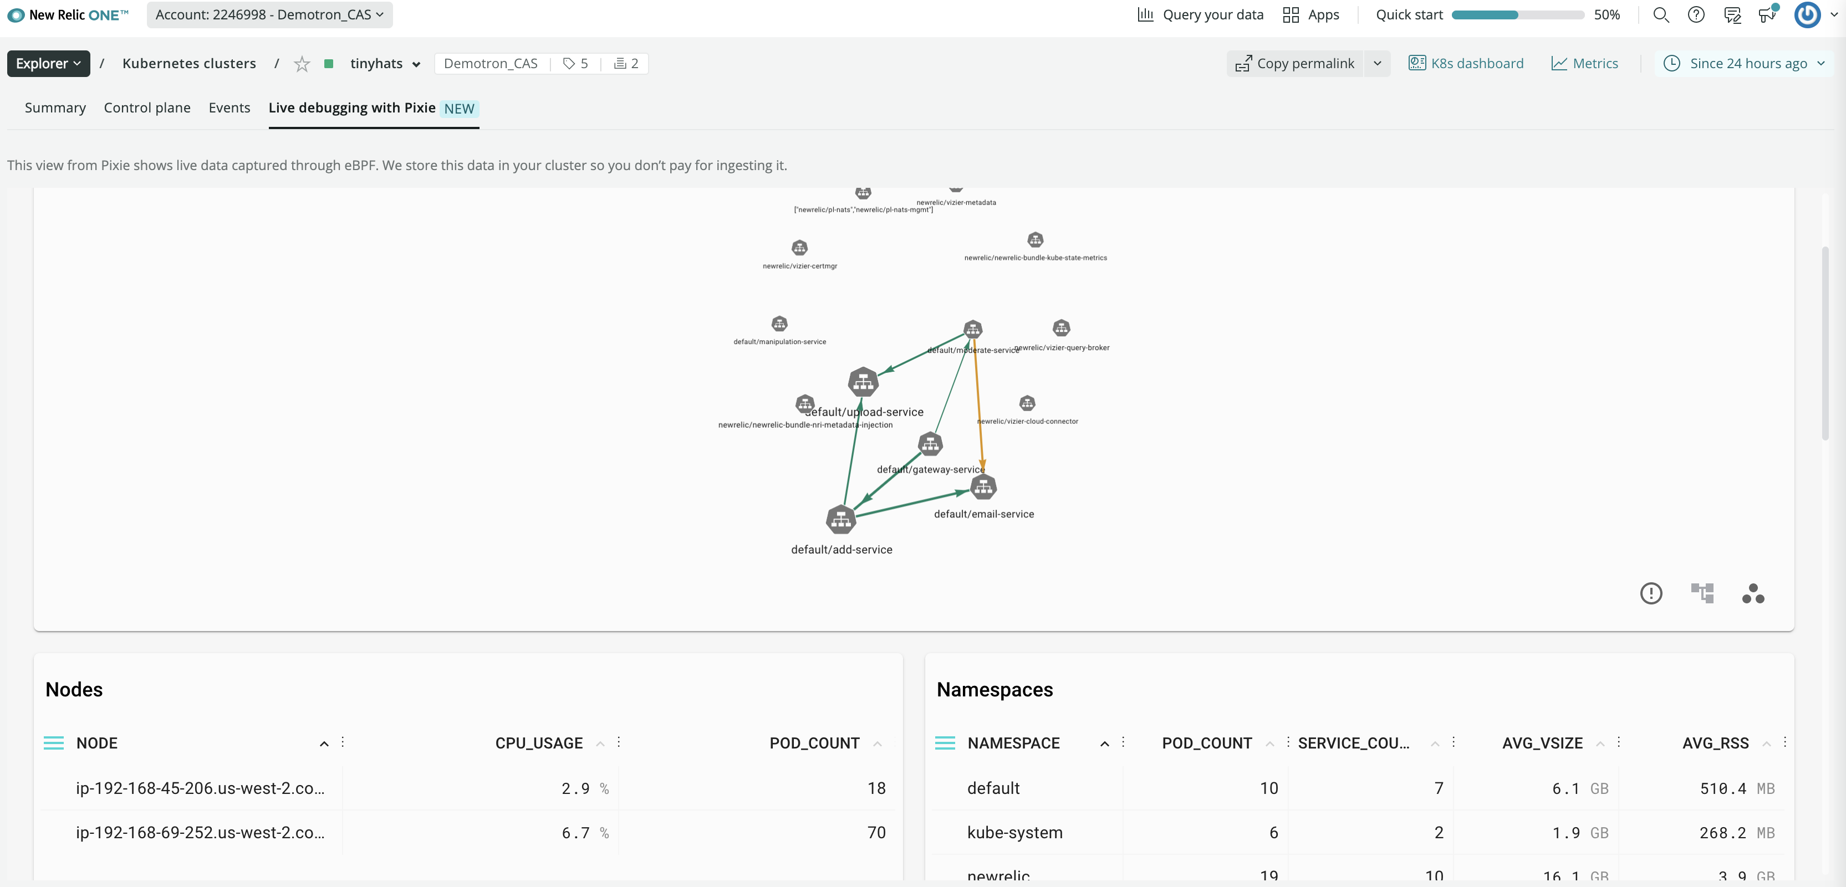Open the search icon in the top bar
1846x887 pixels.
tap(1661, 14)
